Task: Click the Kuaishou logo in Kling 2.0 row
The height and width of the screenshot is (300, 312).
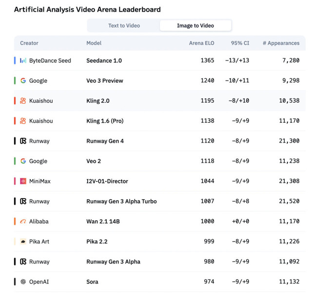Action: click(x=23, y=101)
